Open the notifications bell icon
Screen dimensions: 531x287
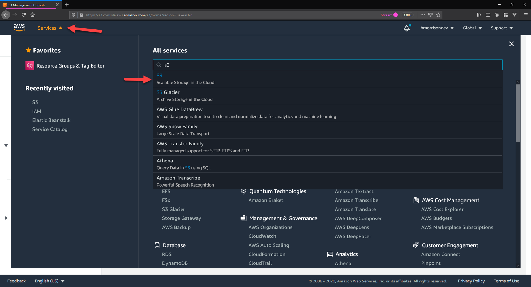pyautogui.click(x=406, y=28)
